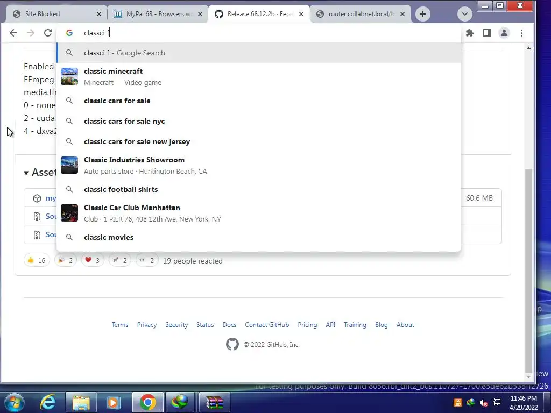
Task: Select 'classic cars for sale new jersey'
Action: coord(259,141)
